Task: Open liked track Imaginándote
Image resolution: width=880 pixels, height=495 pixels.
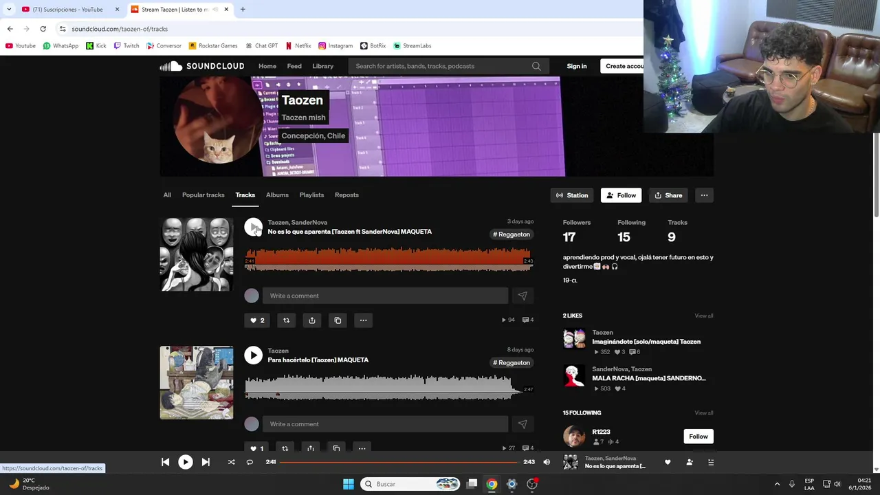Action: tap(646, 342)
